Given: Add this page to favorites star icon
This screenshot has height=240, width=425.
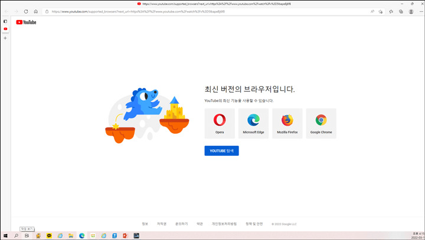Looking at the screenshot, I should point(381,11).
